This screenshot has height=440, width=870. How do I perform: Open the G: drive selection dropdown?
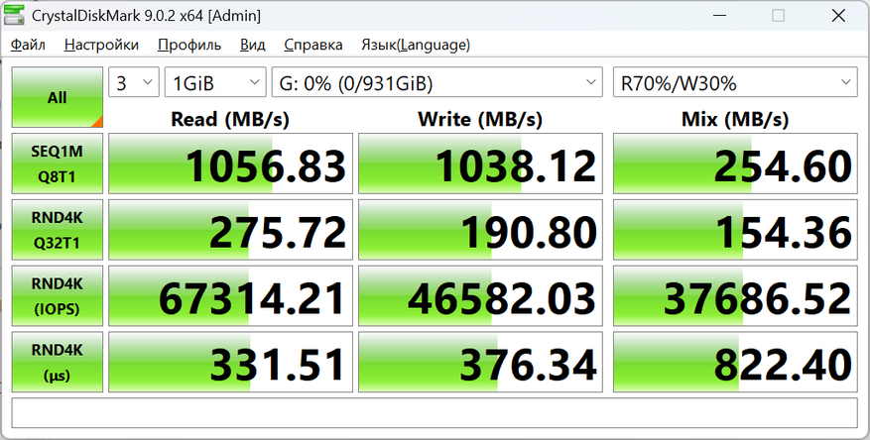(437, 82)
